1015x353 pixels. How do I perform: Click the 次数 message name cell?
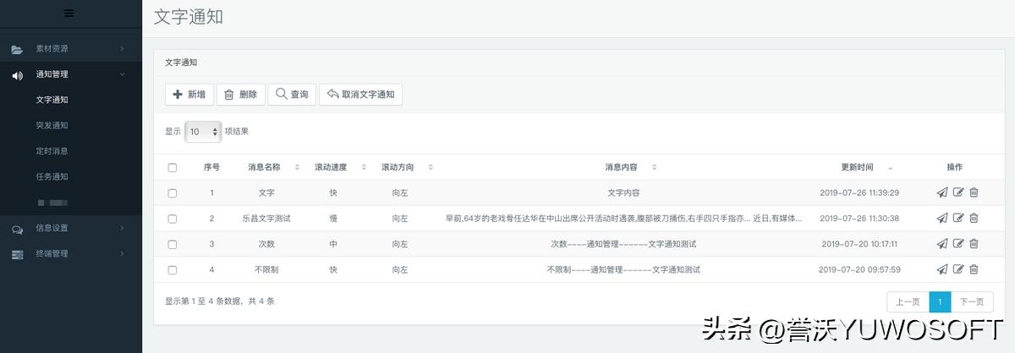266,244
